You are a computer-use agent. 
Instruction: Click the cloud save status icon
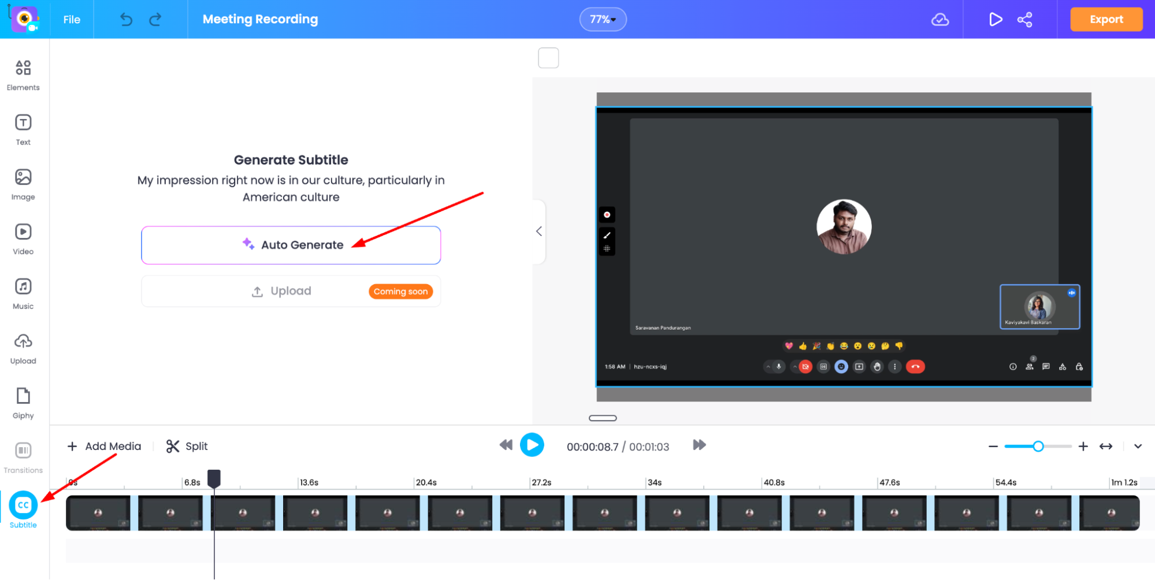940,20
